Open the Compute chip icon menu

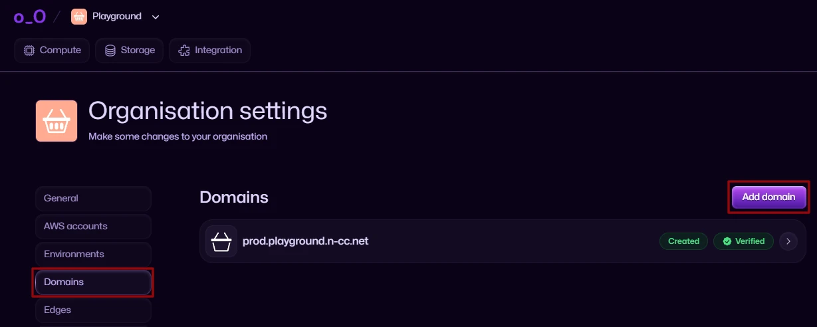(x=29, y=51)
